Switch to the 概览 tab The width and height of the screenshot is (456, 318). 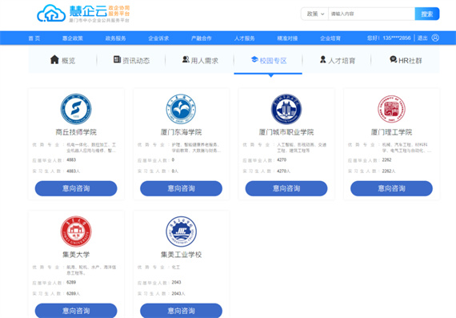(x=62, y=60)
